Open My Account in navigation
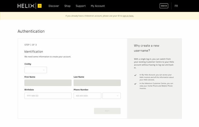This screenshot has height=127, width=199. [x=98, y=6]
